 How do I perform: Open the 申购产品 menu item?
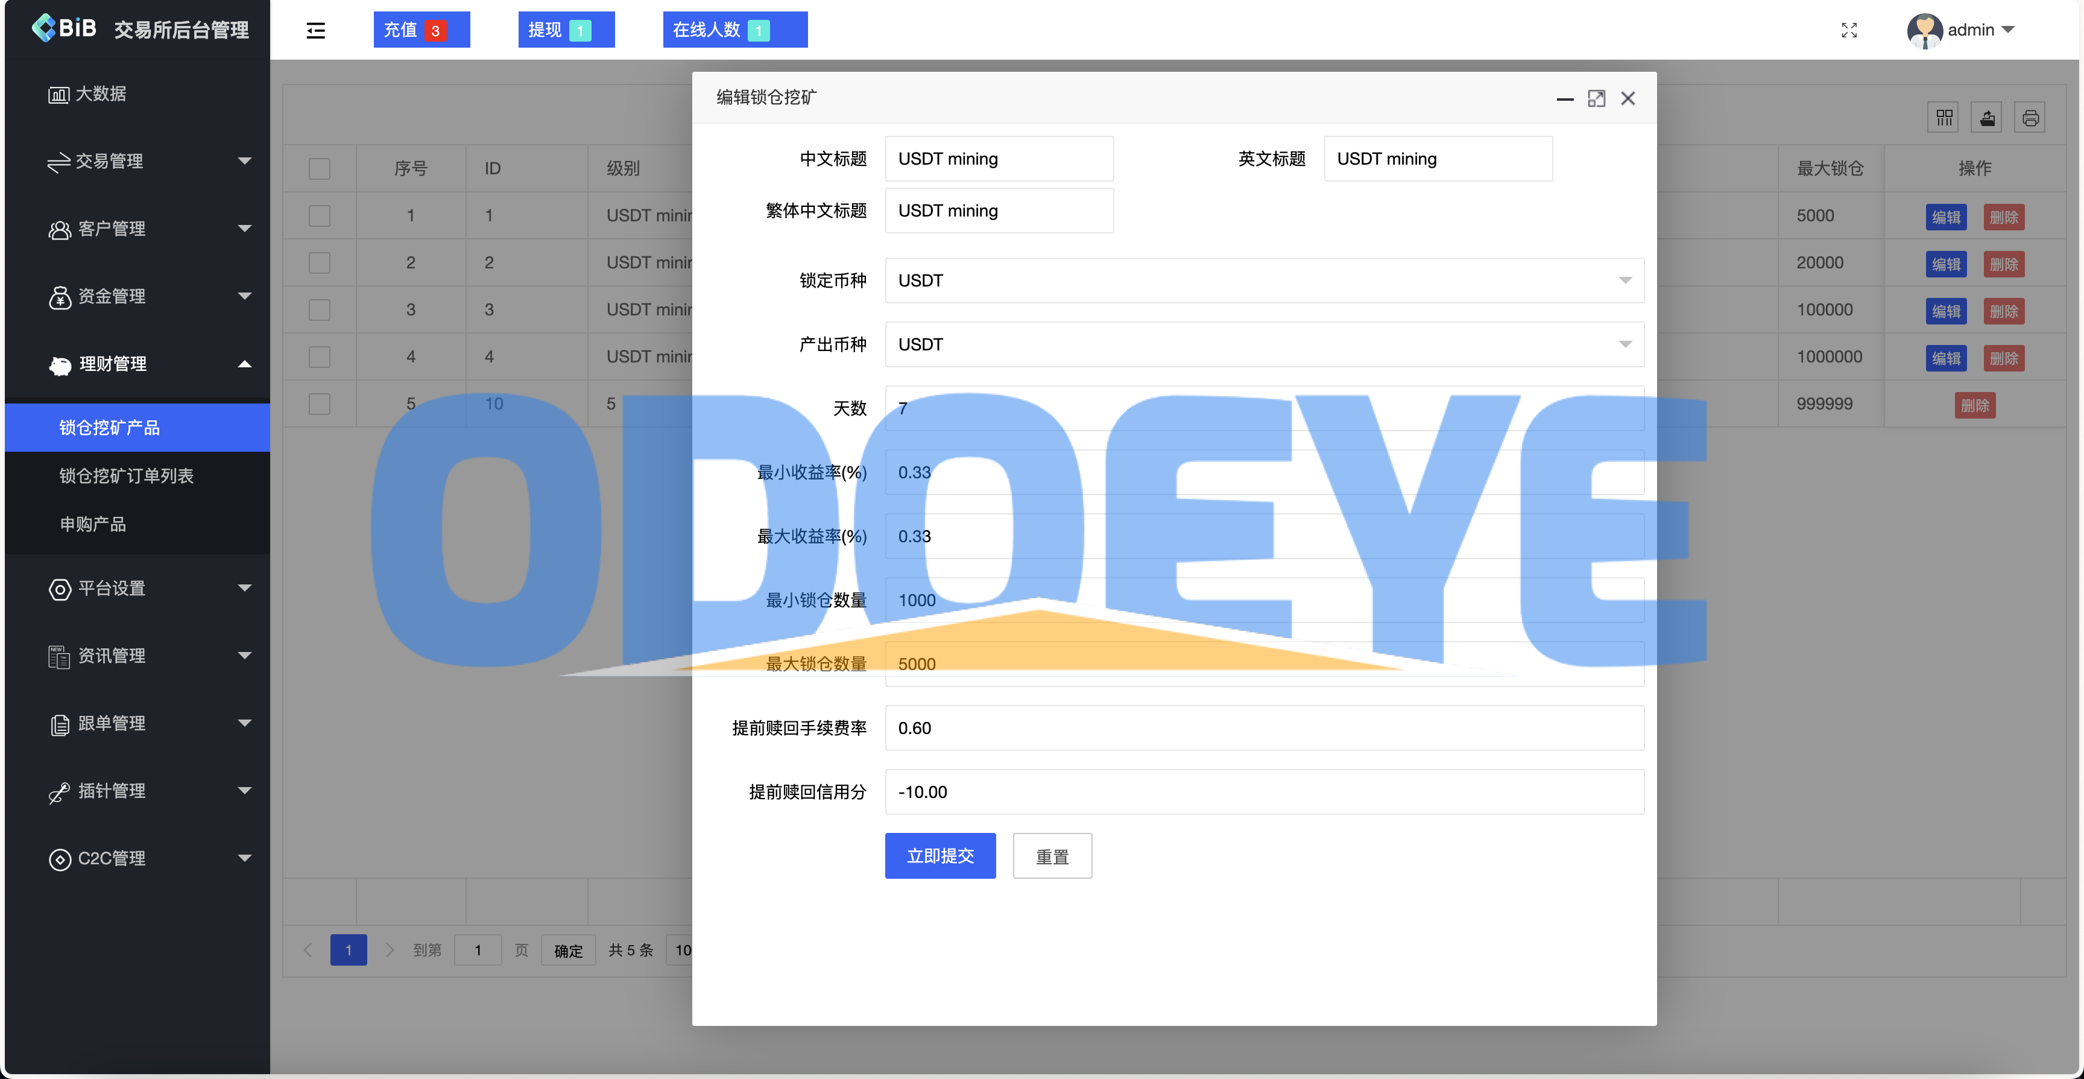pyautogui.click(x=137, y=525)
